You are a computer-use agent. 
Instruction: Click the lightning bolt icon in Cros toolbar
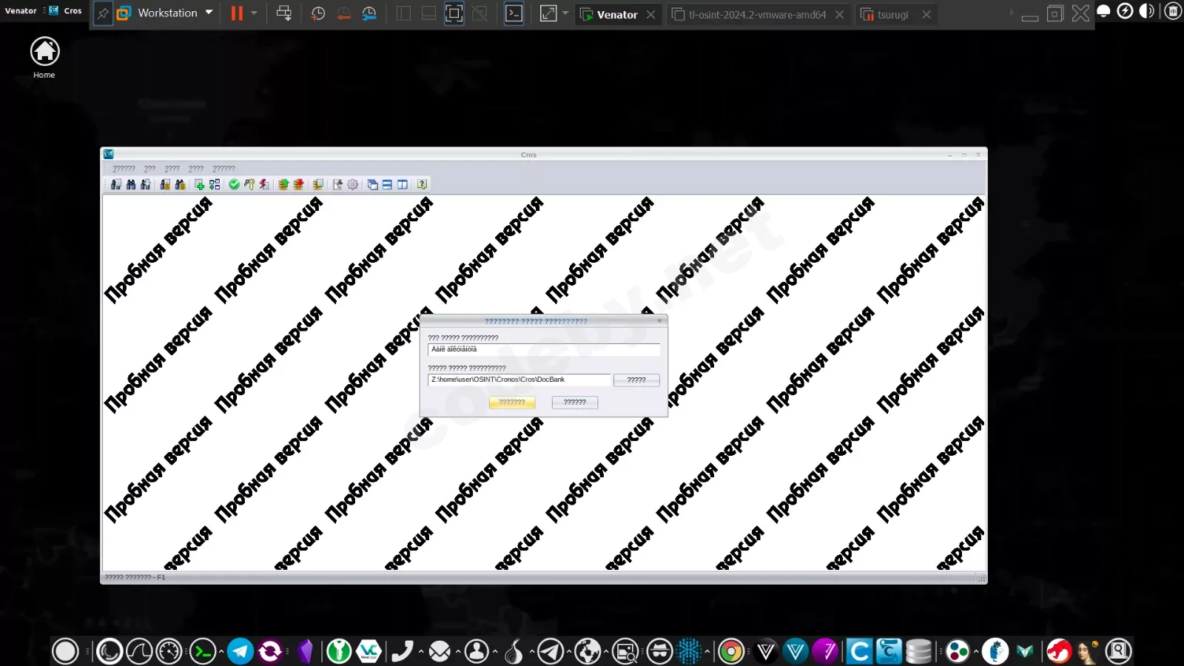coord(264,184)
